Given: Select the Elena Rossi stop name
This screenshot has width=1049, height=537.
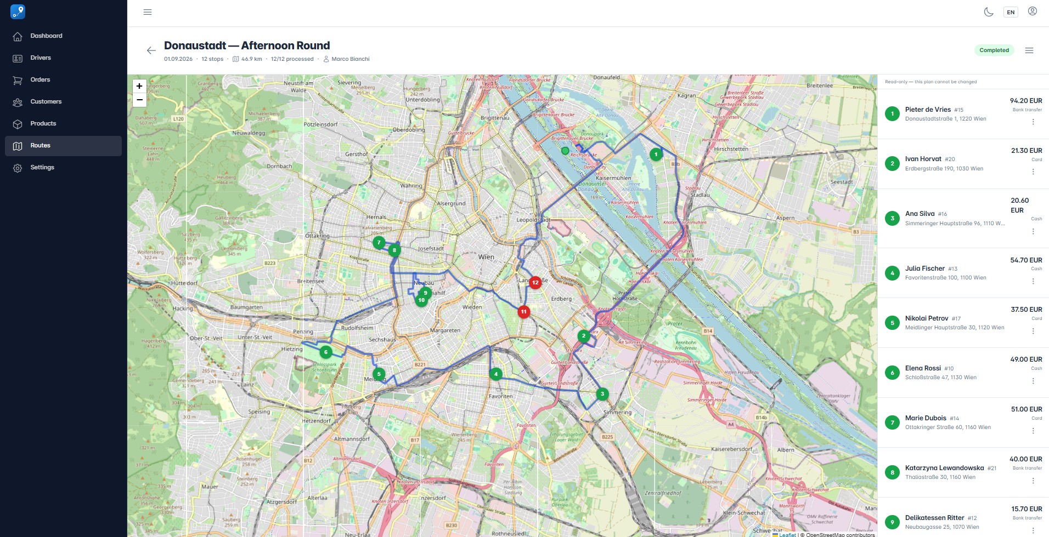Looking at the screenshot, I should pyautogui.click(x=923, y=368).
